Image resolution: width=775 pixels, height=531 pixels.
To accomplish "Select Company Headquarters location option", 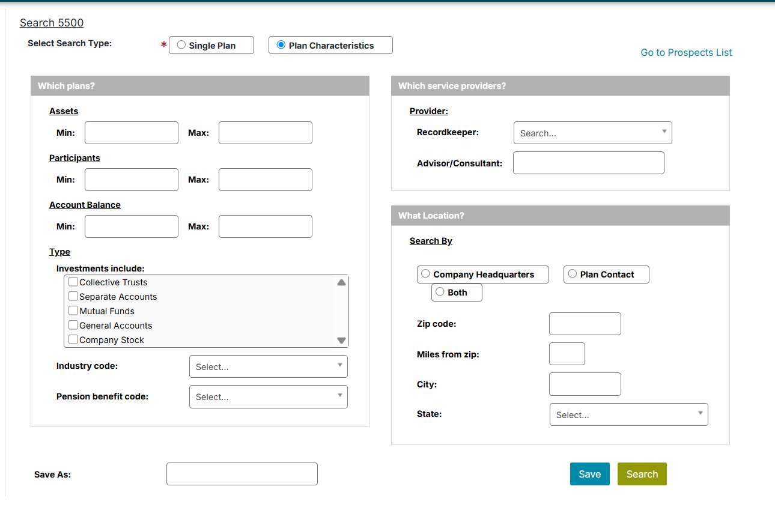I will click(x=425, y=274).
